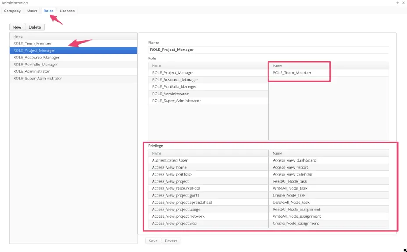Select ROLE_Resource_Manager in the left role list
The height and width of the screenshot is (252, 407).
(x=73, y=58)
